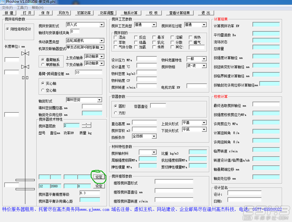Click the 退出 button

click(206, 13)
